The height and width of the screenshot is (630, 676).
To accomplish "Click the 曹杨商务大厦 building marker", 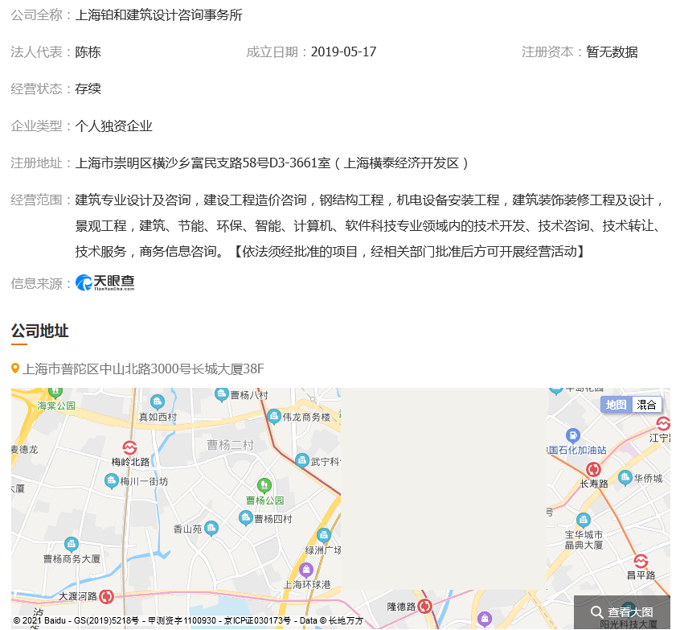I will click(x=71, y=545).
